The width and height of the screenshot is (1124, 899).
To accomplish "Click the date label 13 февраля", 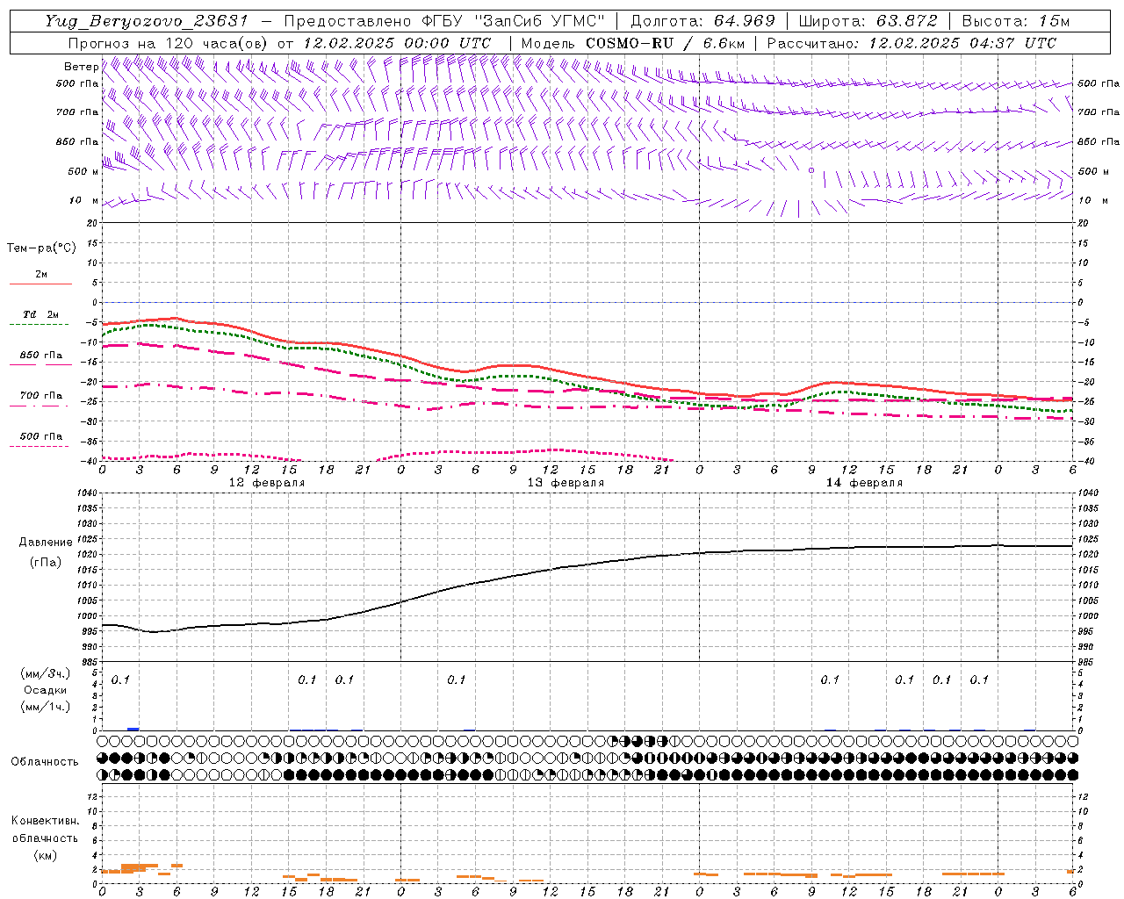I will [566, 483].
